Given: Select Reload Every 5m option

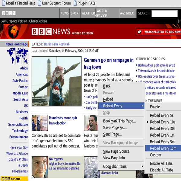Looking at the screenshot, I should 163,142.
